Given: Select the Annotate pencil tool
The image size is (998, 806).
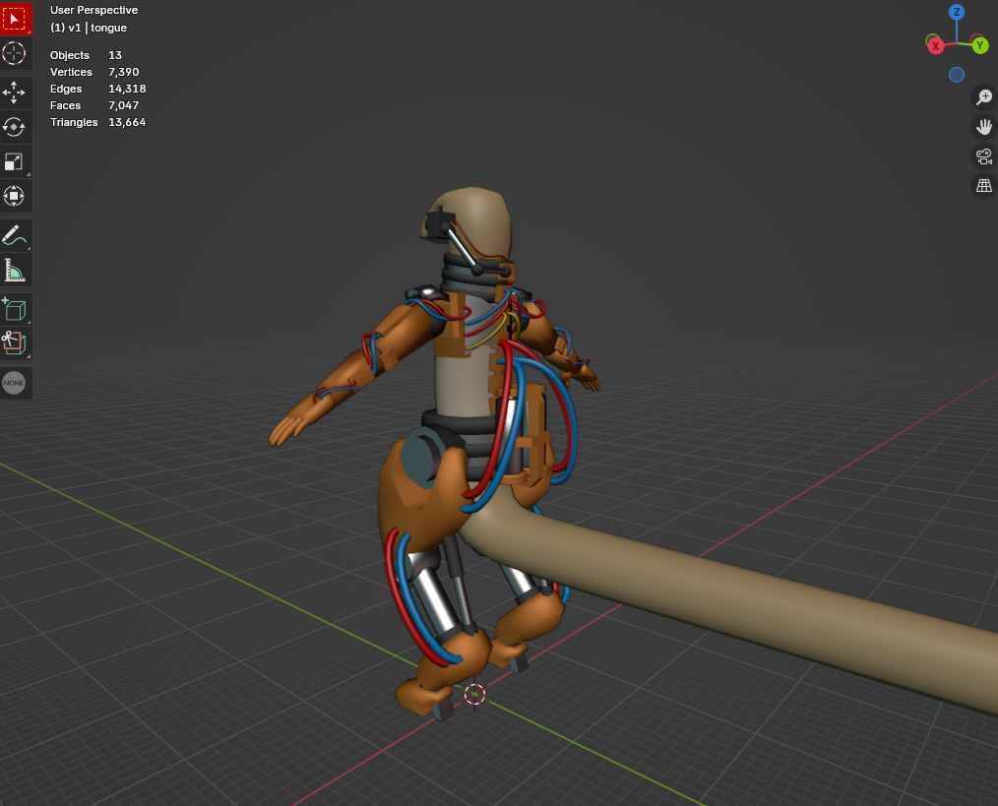Looking at the screenshot, I should point(14,235).
